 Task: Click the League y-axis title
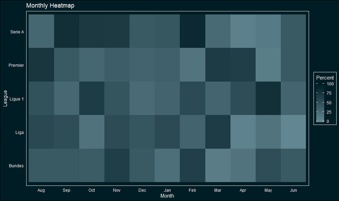click(x=5, y=98)
